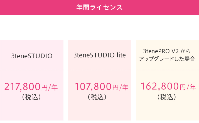Select the 3teneSTUDIO plan title
199x123 pixels.
click(32, 56)
